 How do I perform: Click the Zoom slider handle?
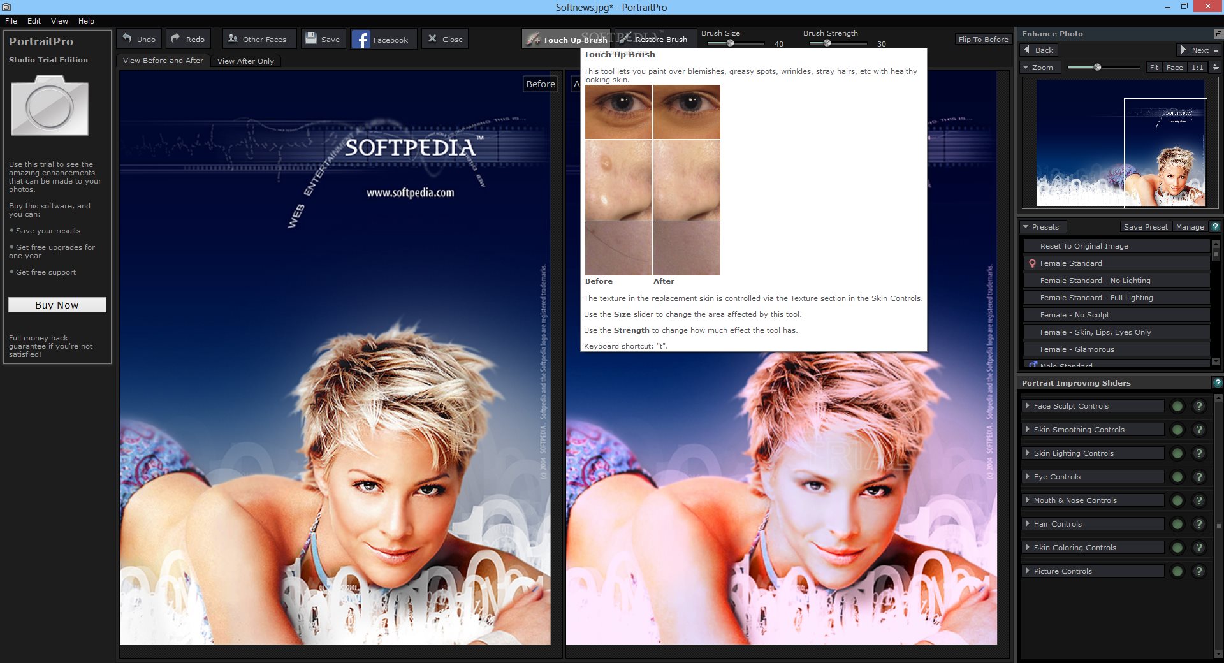pos(1097,67)
